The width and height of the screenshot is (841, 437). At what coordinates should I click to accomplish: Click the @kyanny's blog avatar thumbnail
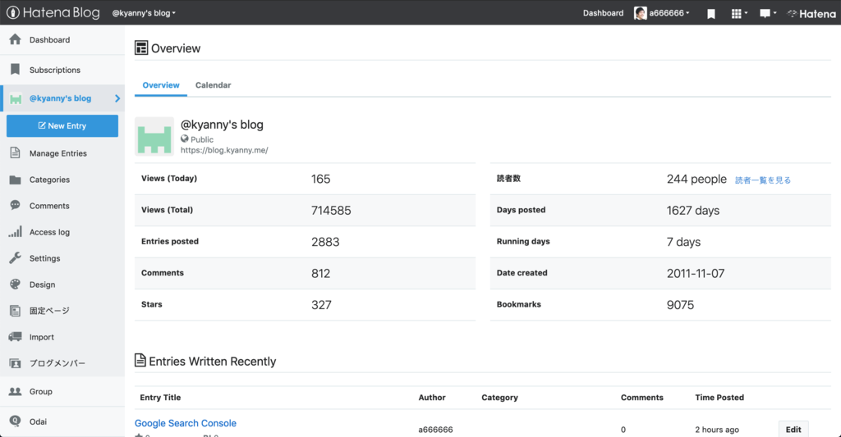pyautogui.click(x=154, y=136)
